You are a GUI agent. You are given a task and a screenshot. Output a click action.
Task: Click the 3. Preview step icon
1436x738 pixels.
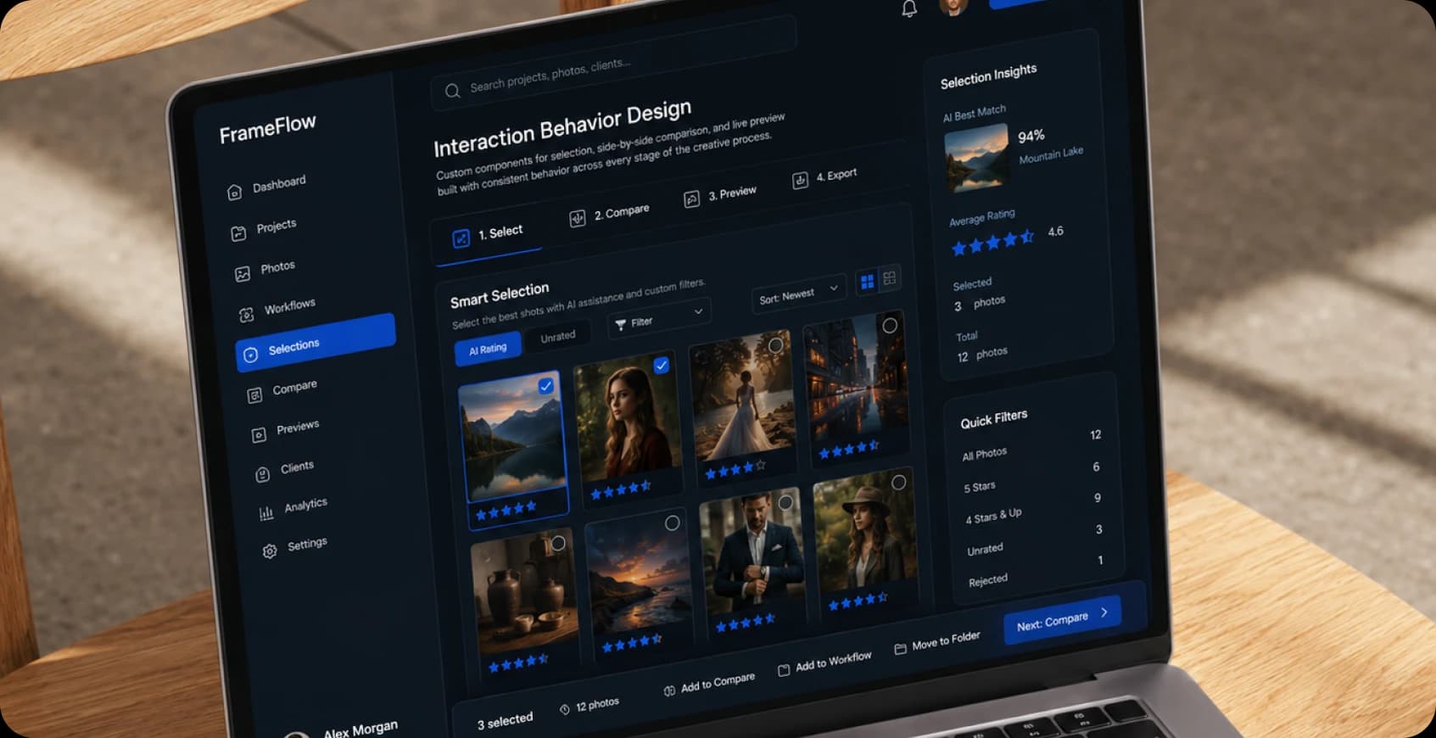(691, 198)
